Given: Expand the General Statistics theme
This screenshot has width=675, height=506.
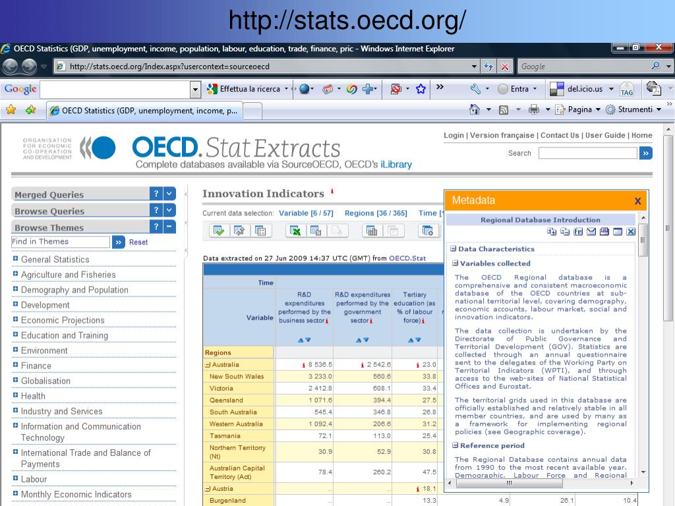Looking at the screenshot, I should [16, 258].
